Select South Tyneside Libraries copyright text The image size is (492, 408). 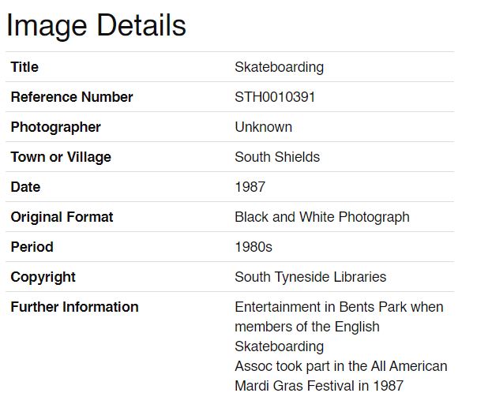point(310,277)
